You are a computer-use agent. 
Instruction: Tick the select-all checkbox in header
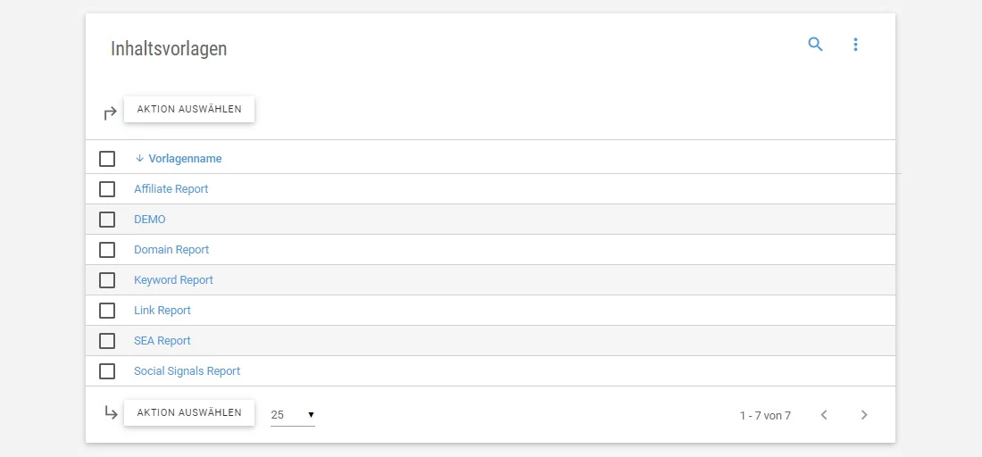[107, 159]
